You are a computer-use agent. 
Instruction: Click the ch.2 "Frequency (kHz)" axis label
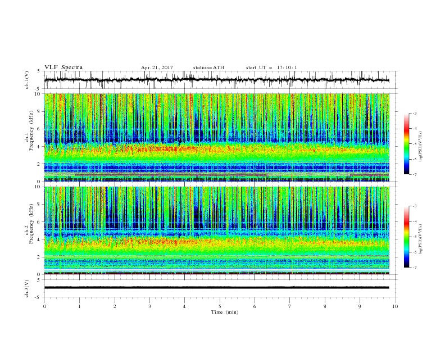(32, 223)
